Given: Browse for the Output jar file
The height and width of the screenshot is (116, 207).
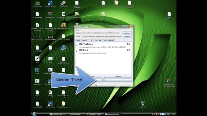Looking at the screenshot, I should pos(127,36).
